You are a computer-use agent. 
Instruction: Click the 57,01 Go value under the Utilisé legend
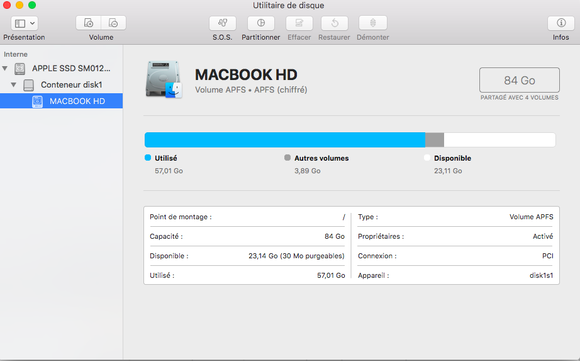tap(169, 171)
